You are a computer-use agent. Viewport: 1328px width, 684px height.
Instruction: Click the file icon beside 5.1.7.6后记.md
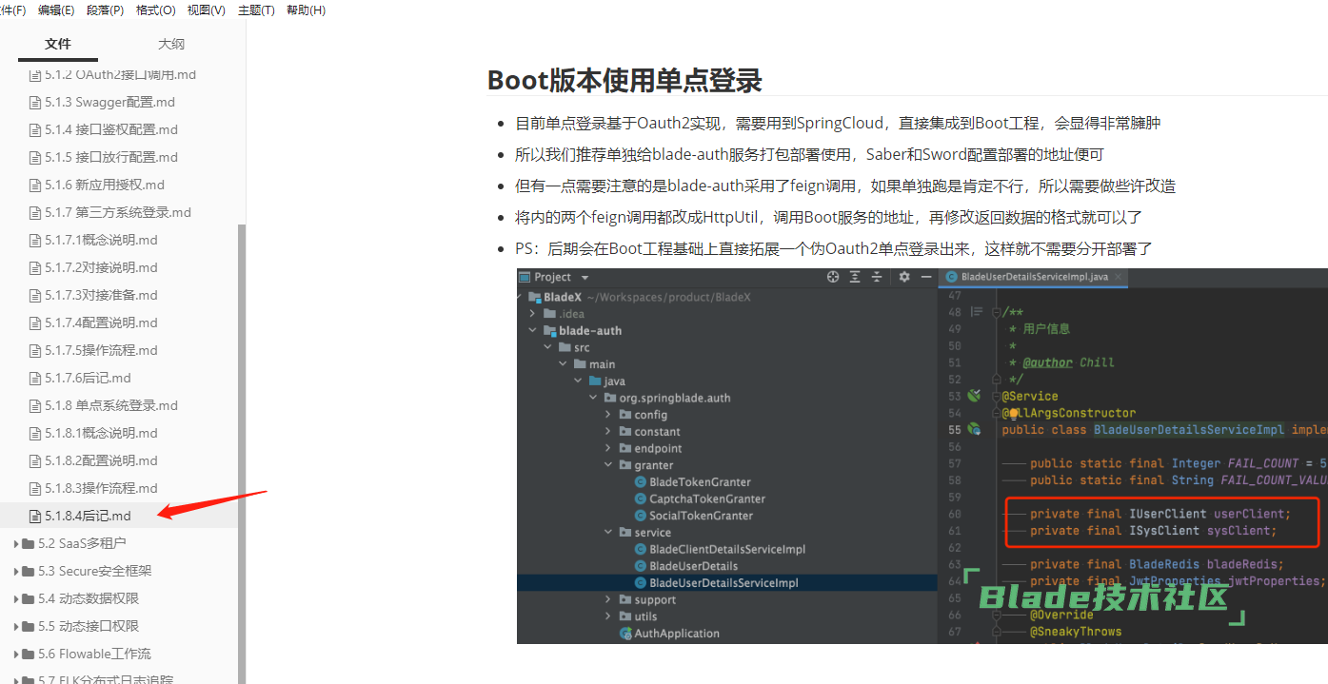pyautogui.click(x=34, y=378)
